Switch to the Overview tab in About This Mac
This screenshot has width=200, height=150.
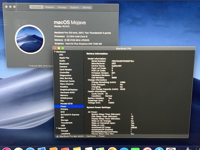coord(36,7)
